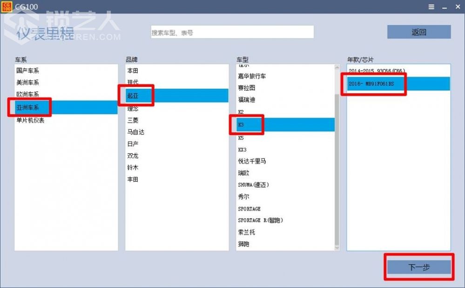
Task: Choose 起亚 in the brand list
Action: click(x=177, y=96)
